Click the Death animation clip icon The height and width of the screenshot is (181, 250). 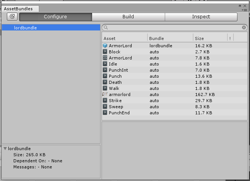[105, 82]
